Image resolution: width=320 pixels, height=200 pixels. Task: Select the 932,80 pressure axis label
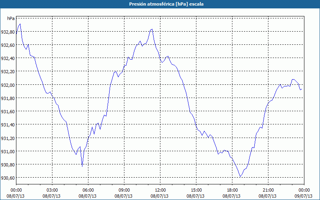tap(8, 32)
